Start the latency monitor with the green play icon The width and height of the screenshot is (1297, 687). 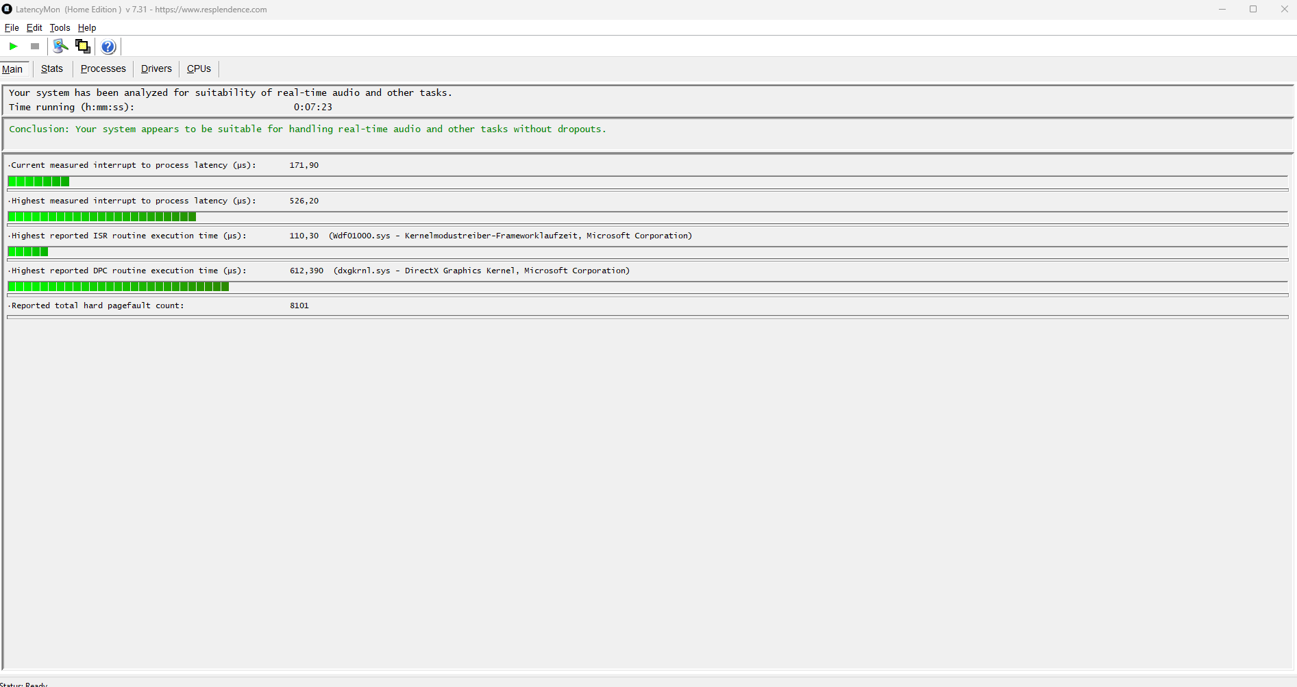pos(13,47)
